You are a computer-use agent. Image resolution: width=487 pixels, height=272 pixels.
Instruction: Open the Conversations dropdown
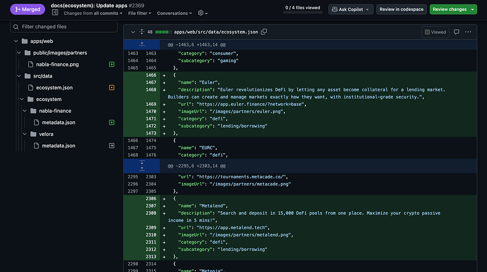point(174,13)
